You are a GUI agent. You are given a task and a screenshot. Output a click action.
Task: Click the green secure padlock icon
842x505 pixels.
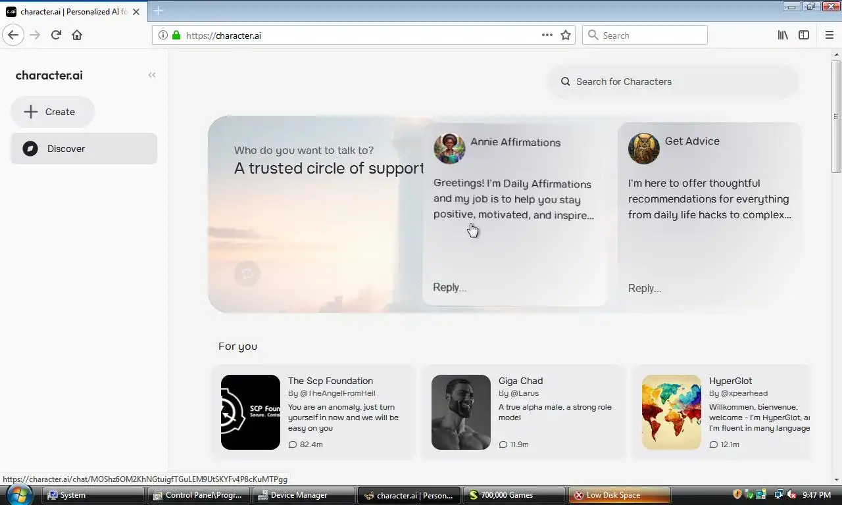(x=176, y=36)
